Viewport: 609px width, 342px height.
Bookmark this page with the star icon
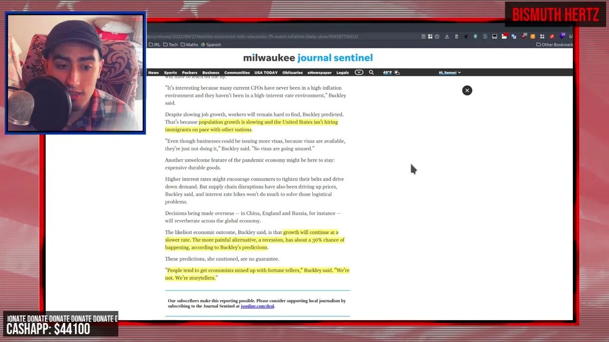point(437,37)
